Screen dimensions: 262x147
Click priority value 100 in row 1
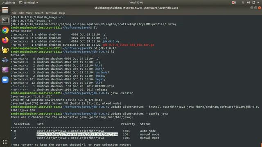click(x=126, y=134)
